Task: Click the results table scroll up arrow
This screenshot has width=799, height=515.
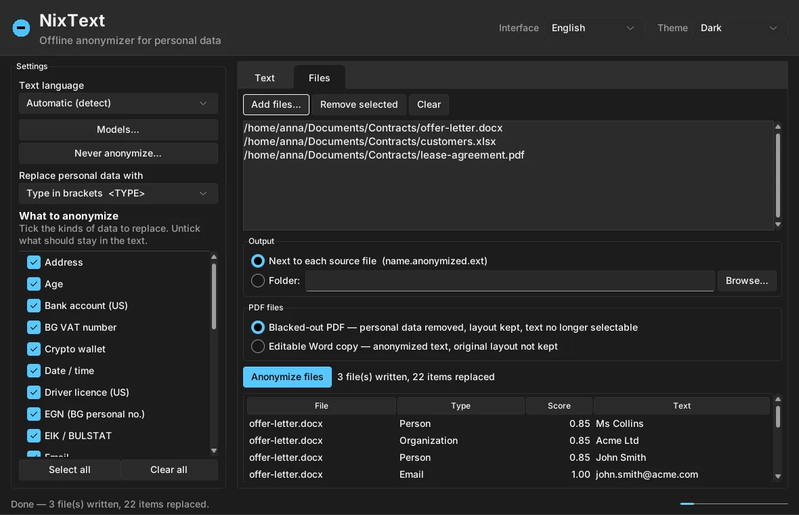Action: [777, 399]
